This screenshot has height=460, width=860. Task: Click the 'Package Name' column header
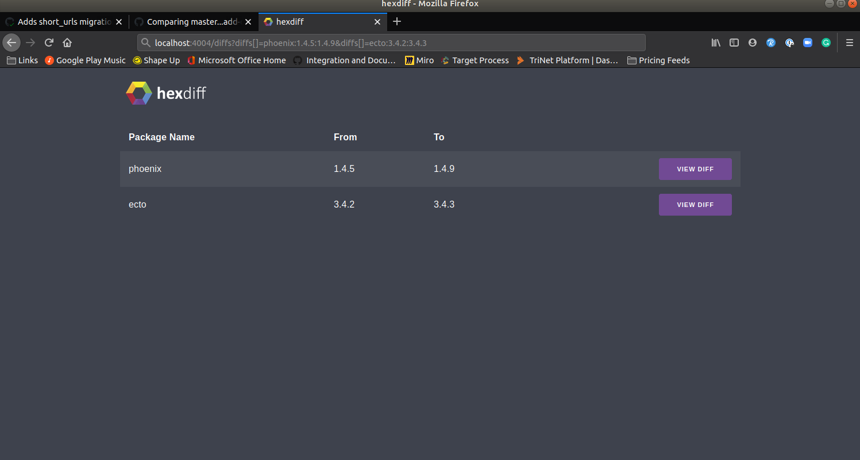pyautogui.click(x=161, y=137)
